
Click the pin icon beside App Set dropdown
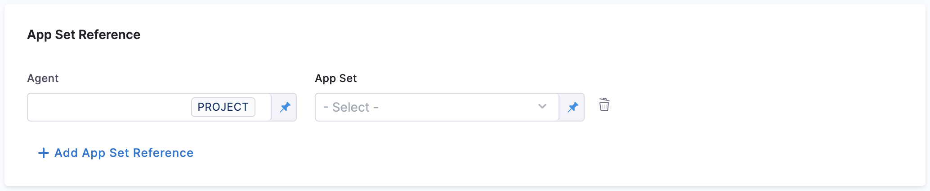coord(572,107)
